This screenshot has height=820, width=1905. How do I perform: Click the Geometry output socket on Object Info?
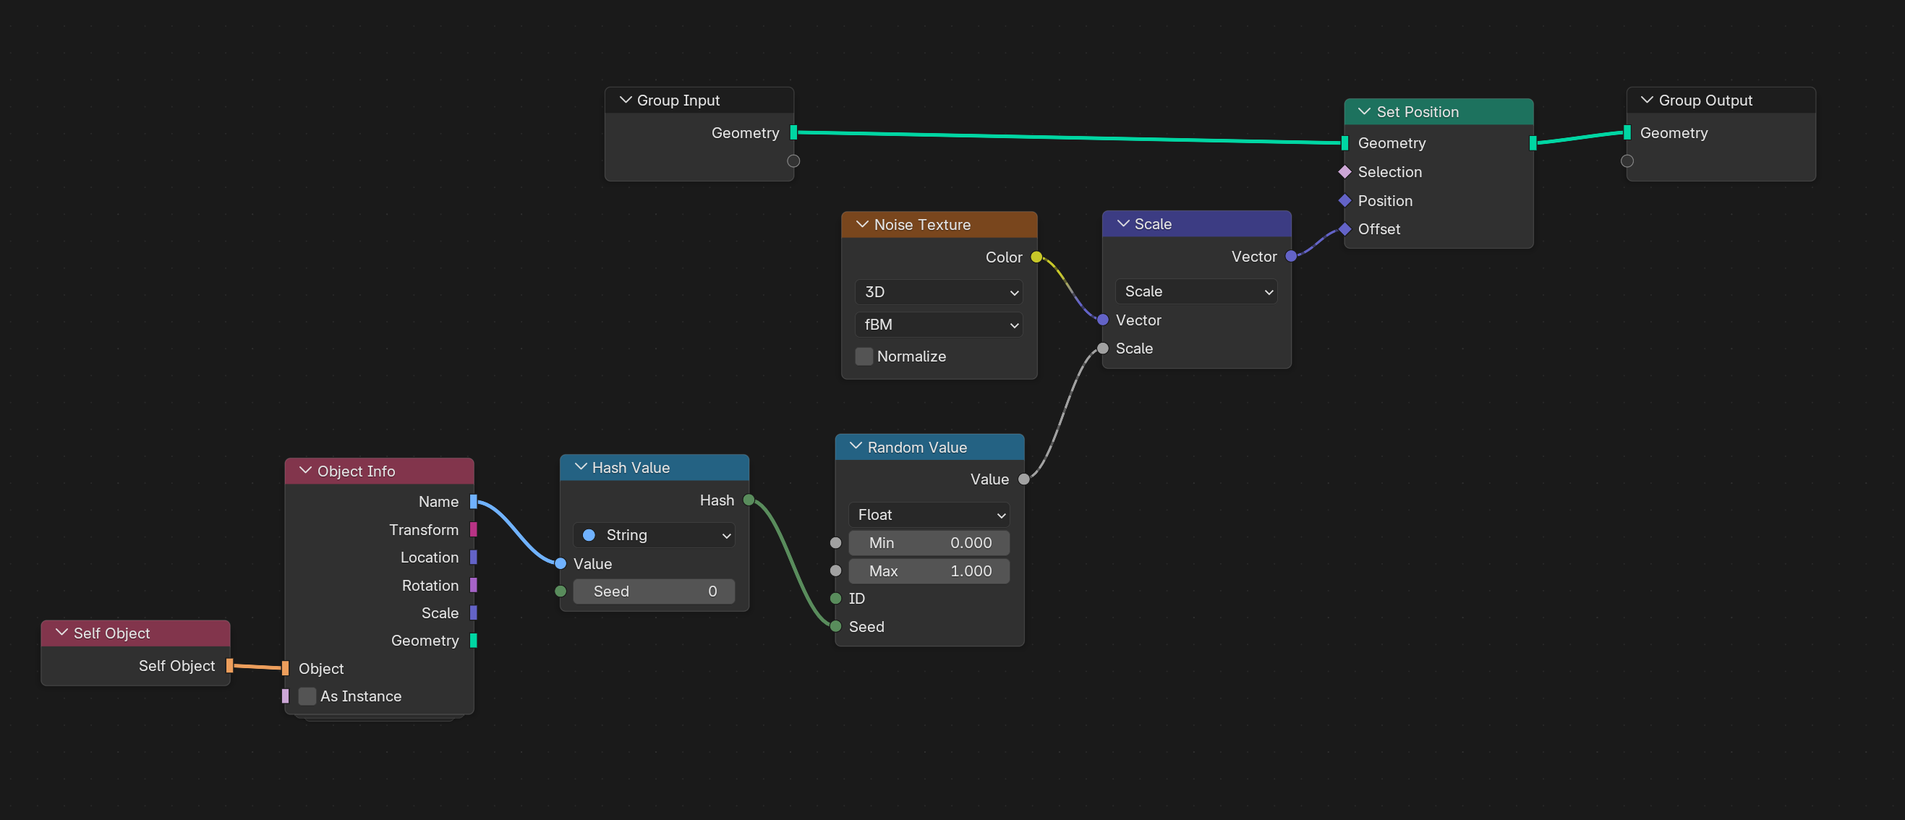tap(473, 641)
